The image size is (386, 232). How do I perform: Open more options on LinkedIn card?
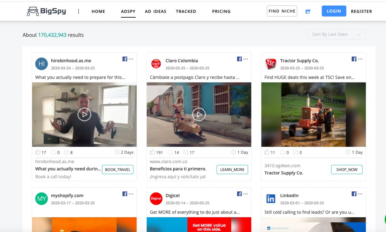[360, 194]
